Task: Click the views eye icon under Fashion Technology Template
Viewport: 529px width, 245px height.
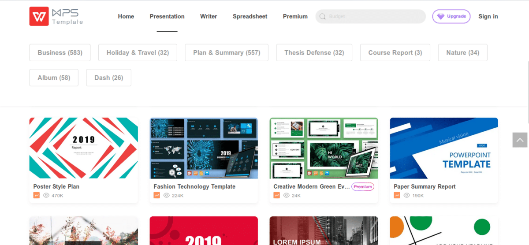Action: 167,195
